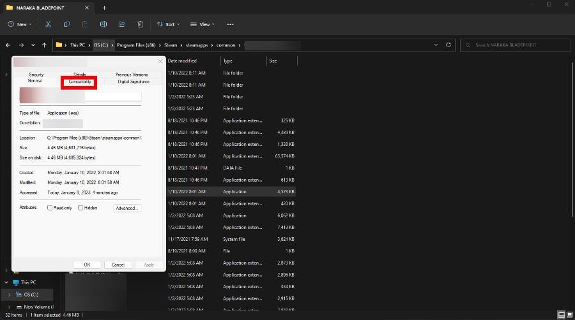Viewport: 575px width, 320px height.
Task: Open the View dropdown
Action: (203, 24)
